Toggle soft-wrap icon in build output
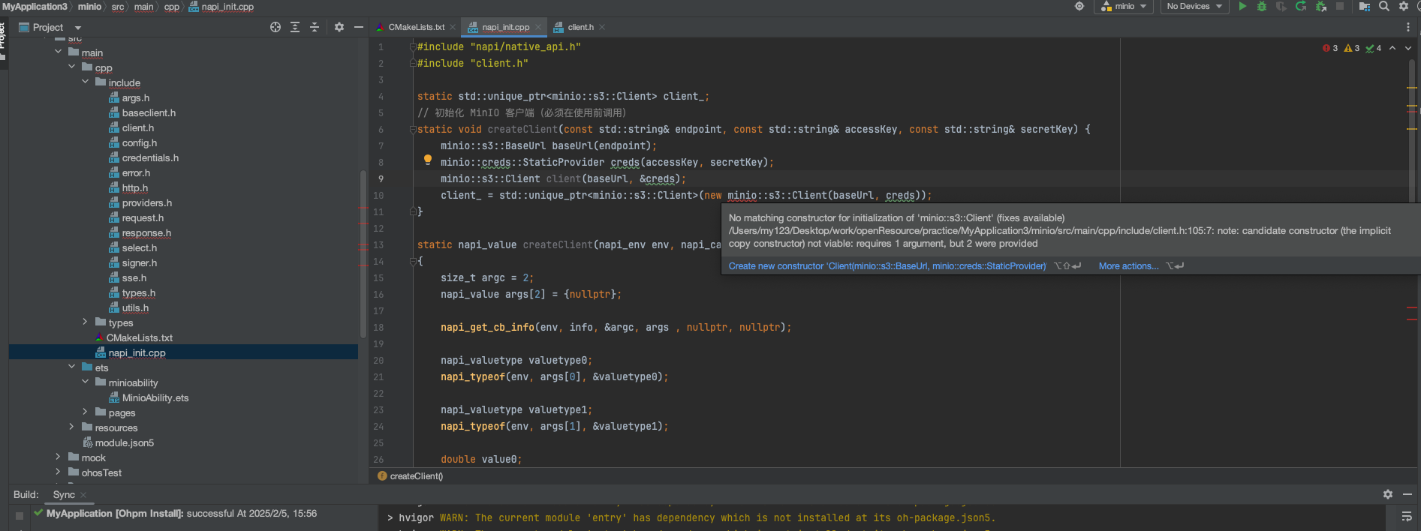Viewport: 1421px width, 531px height. pyautogui.click(x=1407, y=517)
